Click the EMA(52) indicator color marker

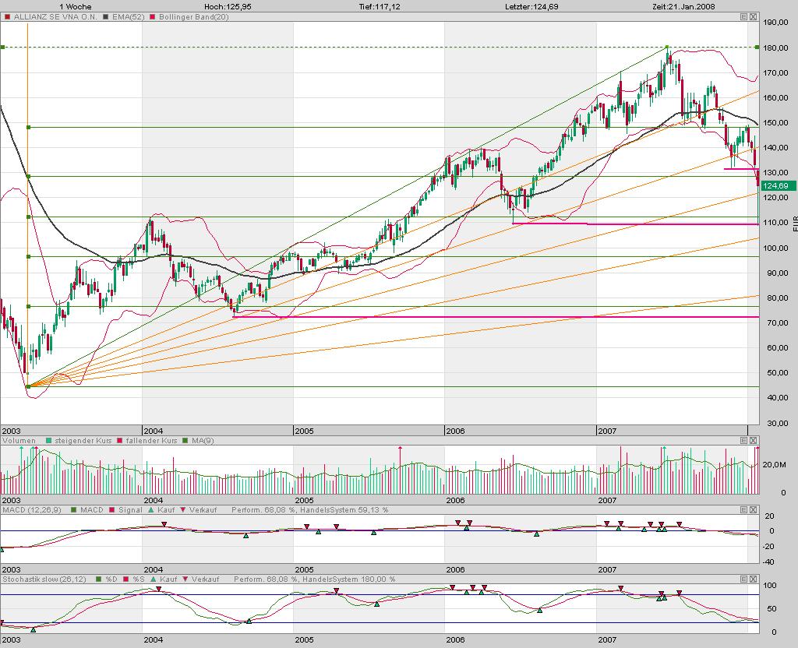pos(106,17)
